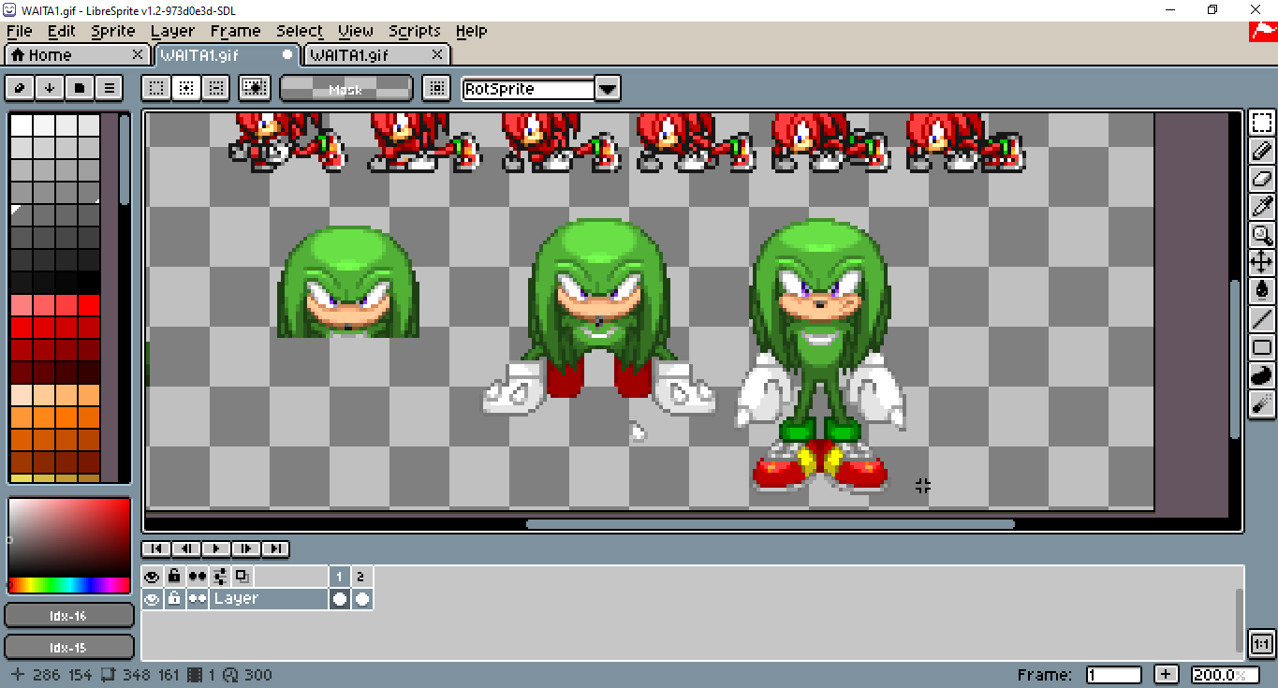Go to the last frame
Viewport: 1278px width, 688px height.
(275, 549)
